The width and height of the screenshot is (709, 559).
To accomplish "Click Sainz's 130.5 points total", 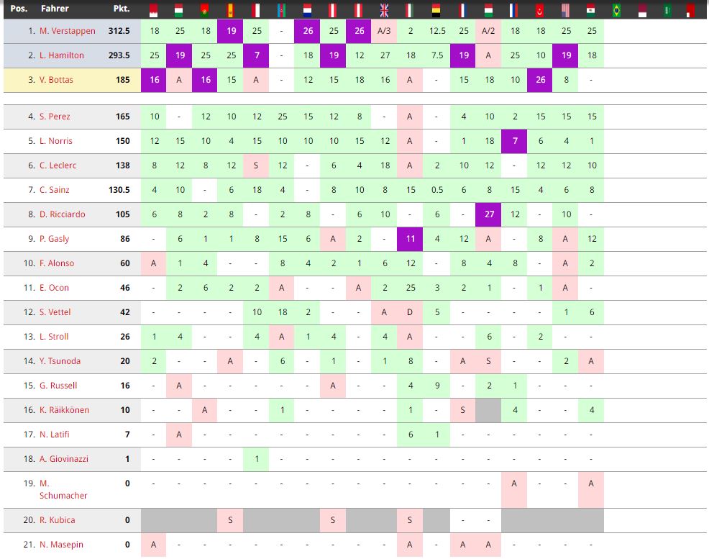I will 119,190.
